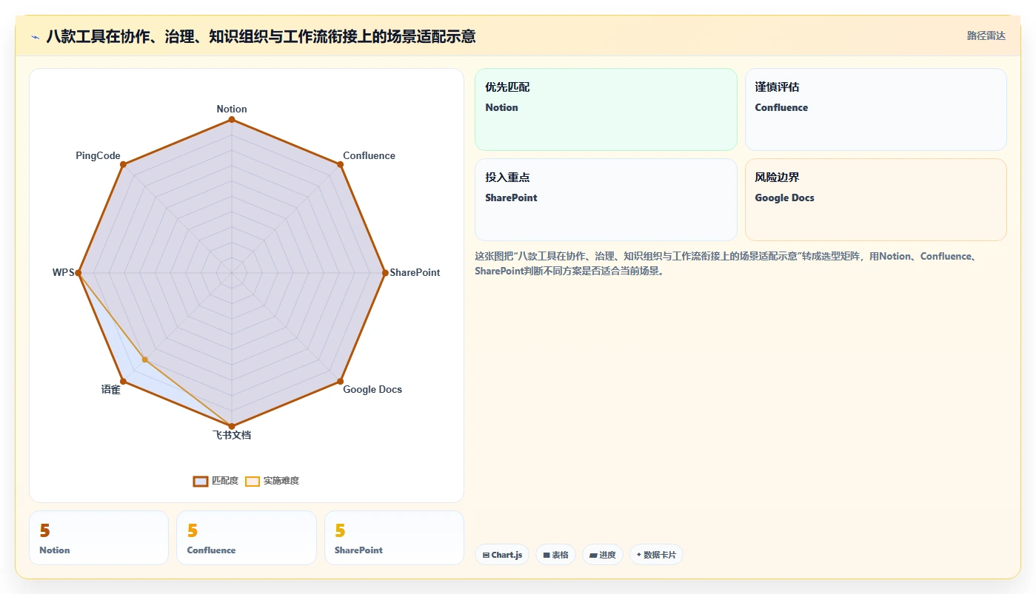Toggle the 匹配度 legend item
The width and height of the screenshot is (1036, 594).
pyautogui.click(x=216, y=481)
